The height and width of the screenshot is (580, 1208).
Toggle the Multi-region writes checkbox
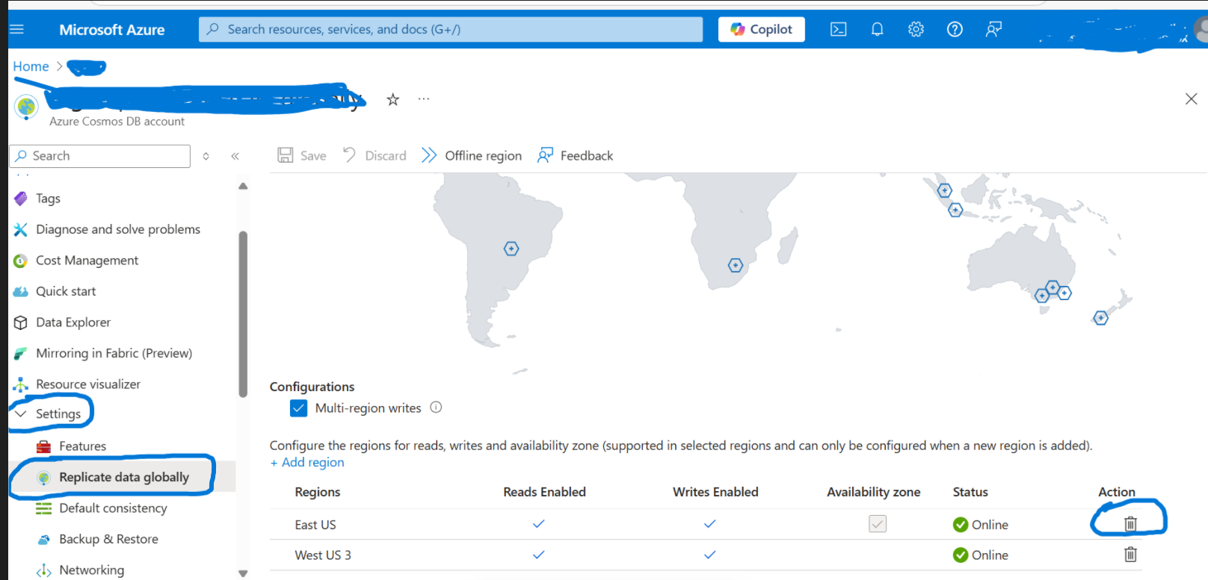click(x=298, y=408)
